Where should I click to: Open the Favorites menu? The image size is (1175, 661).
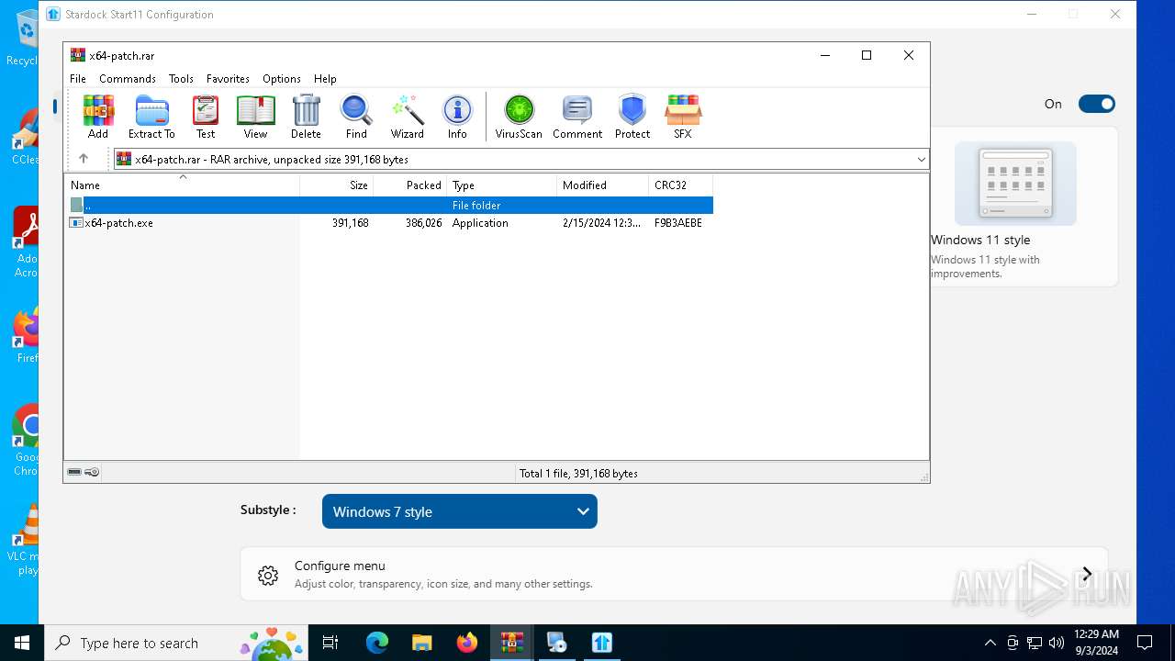228,79
